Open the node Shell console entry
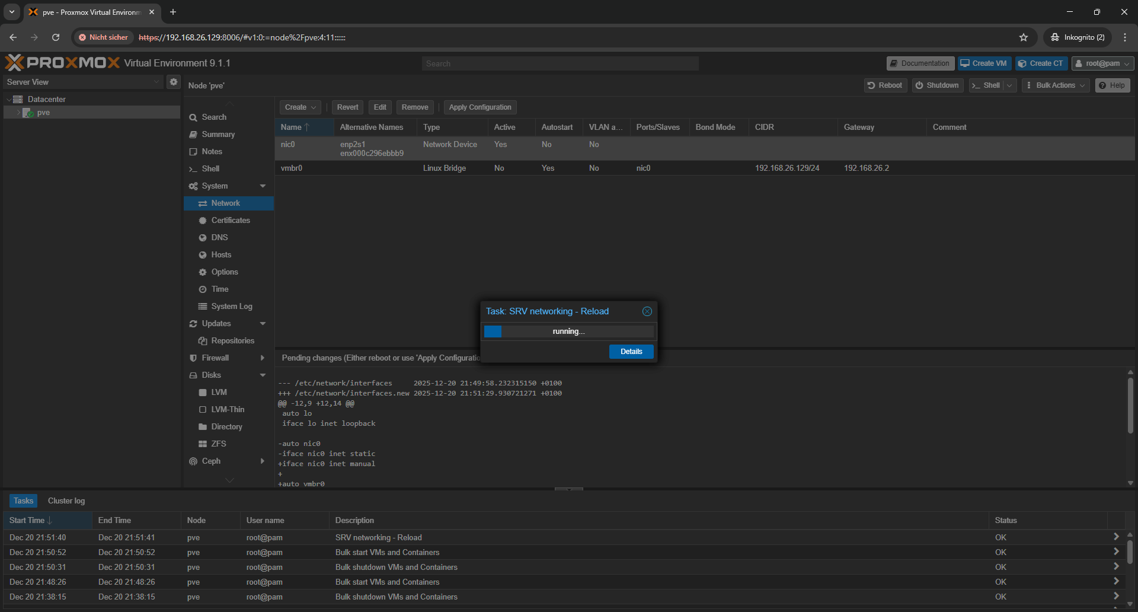This screenshot has height=612, width=1138. pos(210,169)
